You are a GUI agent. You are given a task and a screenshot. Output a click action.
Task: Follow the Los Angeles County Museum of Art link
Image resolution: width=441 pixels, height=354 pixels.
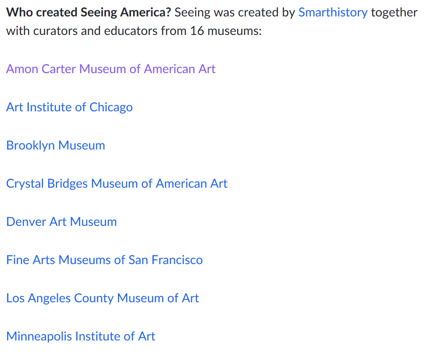(102, 298)
